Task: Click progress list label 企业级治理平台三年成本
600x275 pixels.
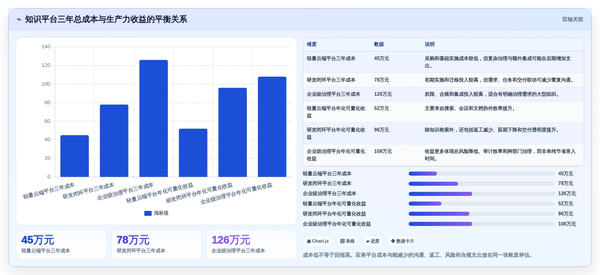Action: tap(330, 194)
